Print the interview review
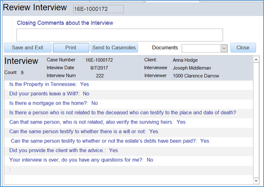The height and width of the screenshot is (187, 264). [71, 48]
